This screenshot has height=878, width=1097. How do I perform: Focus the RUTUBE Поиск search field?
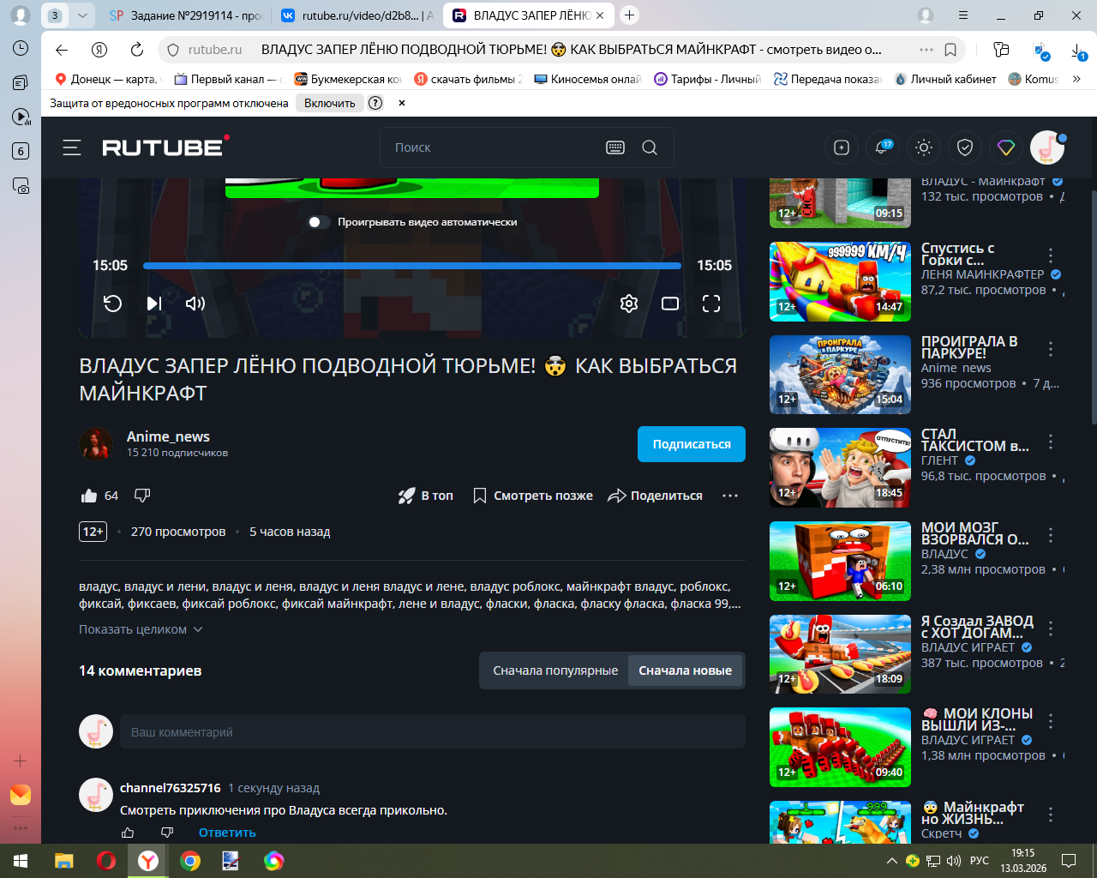[493, 147]
